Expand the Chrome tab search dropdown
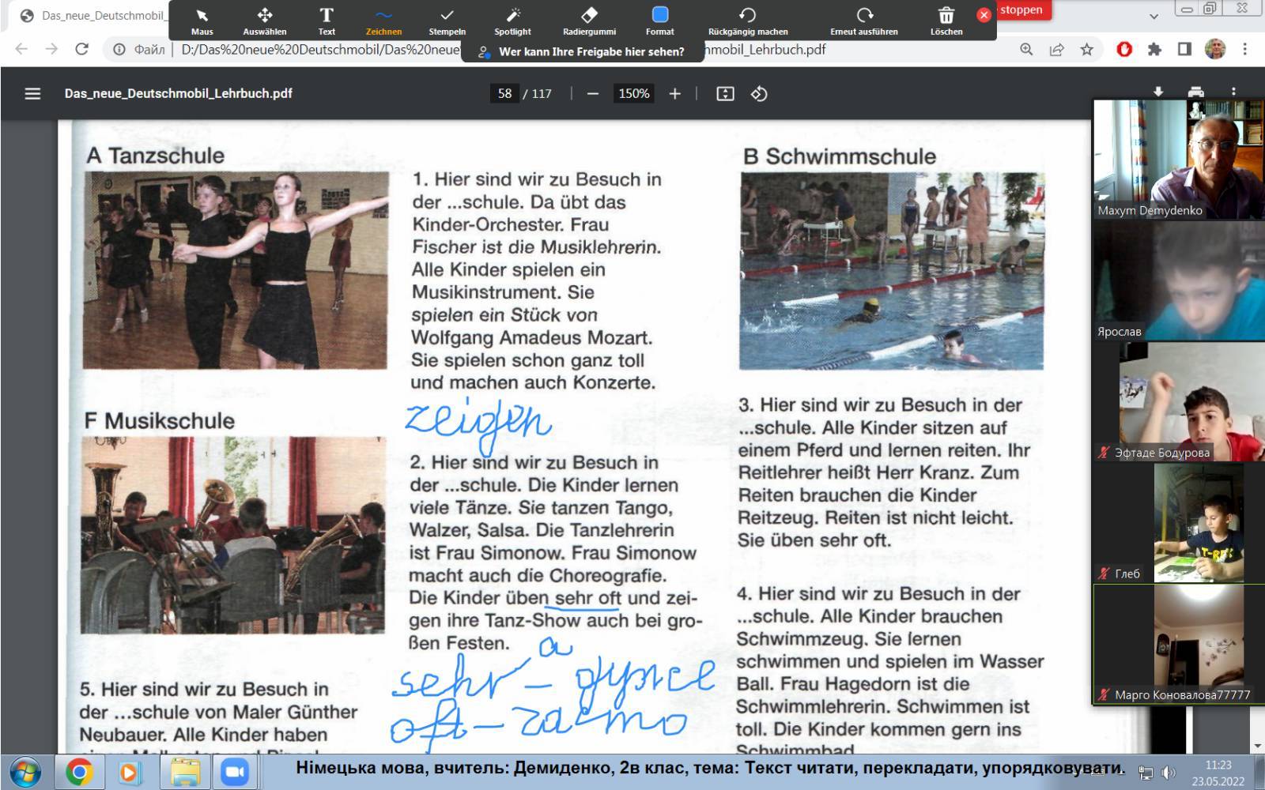 pos(1154,16)
